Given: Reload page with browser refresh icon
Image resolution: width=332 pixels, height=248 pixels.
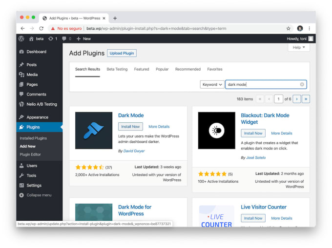Looking at the screenshot, I should (x=41, y=28).
